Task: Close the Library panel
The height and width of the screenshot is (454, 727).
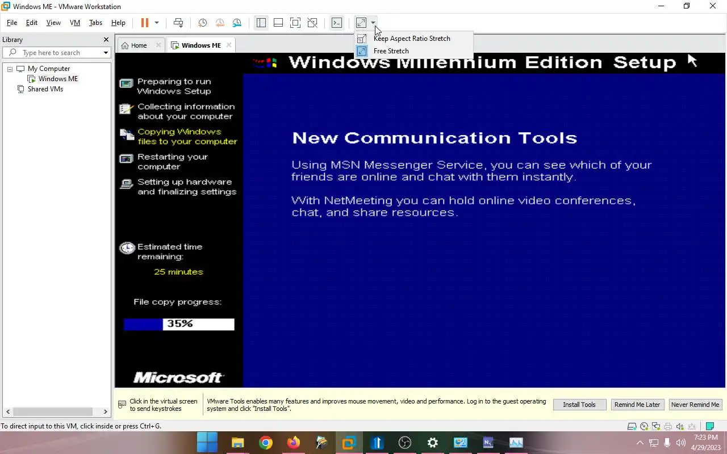Action: pos(106,40)
